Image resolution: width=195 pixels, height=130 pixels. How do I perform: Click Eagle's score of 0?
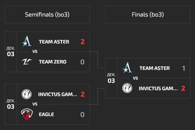tap(82, 115)
